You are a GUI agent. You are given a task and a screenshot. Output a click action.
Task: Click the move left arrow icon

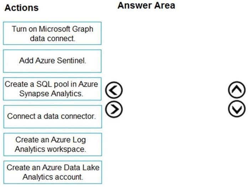coord(114,90)
